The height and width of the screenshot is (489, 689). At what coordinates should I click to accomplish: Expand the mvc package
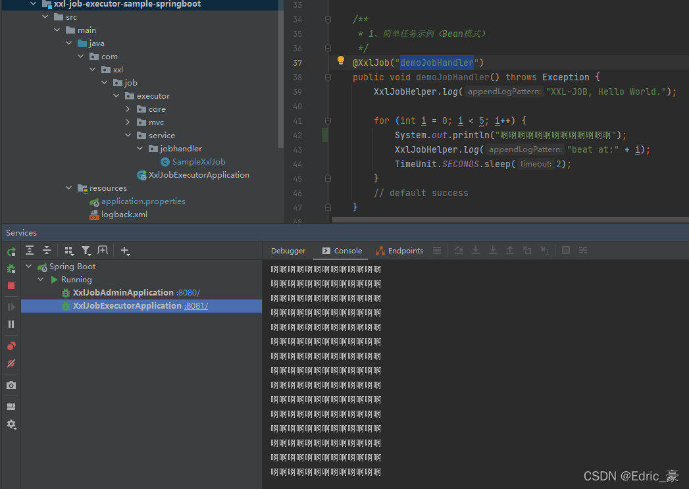point(128,122)
